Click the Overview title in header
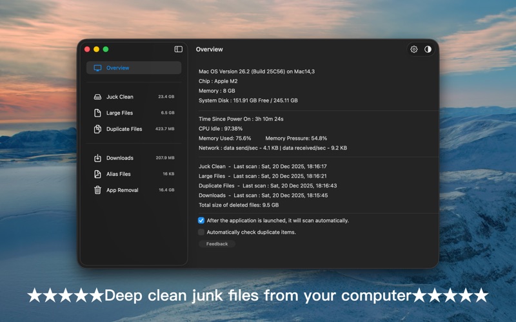The height and width of the screenshot is (322, 516). tap(209, 50)
